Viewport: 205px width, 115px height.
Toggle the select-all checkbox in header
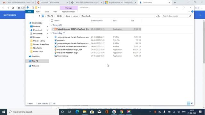pos(52,20)
